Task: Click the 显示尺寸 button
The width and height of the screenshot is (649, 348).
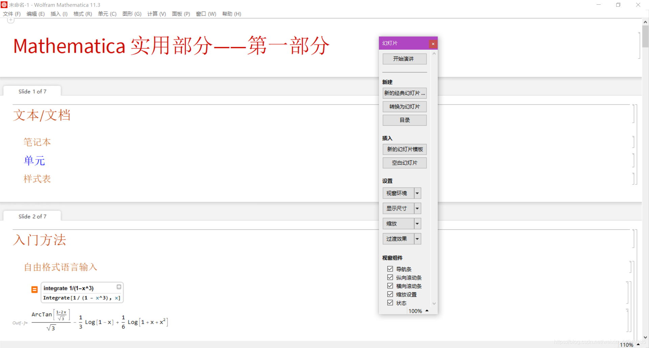Action: [x=398, y=208]
